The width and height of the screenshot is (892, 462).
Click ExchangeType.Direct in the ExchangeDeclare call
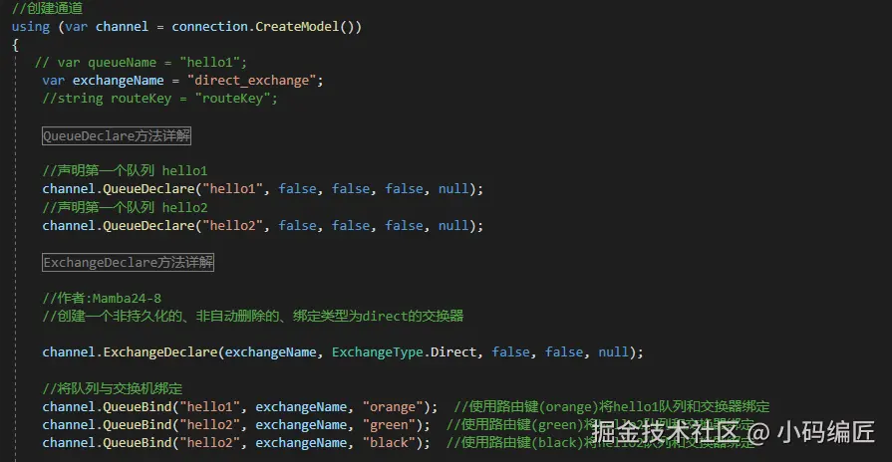coord(407,351)
